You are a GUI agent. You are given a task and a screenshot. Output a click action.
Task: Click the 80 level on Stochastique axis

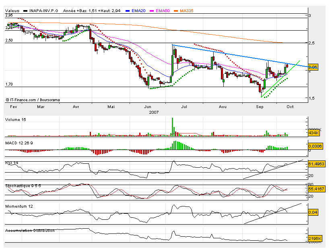click(311, 185)
